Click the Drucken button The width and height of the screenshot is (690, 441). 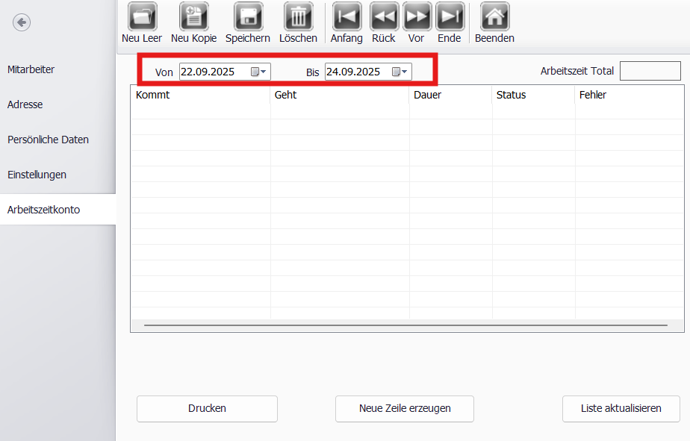click(208, 409)
